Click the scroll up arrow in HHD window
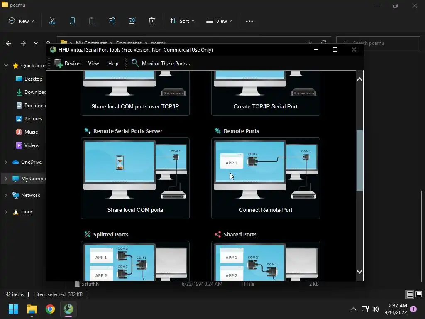The height and width of the screenshot is (319, 425). click(360, 79)
